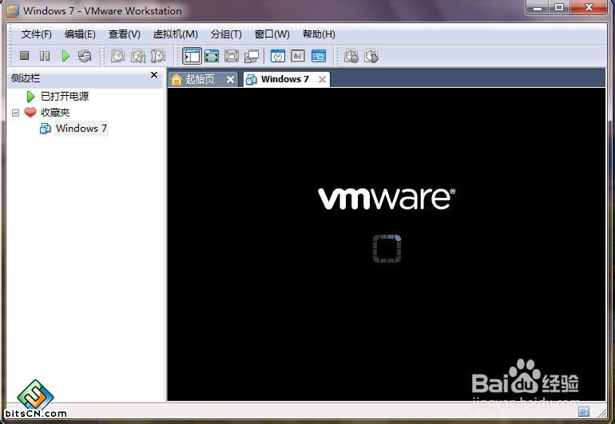Screen dimensions: 615x424
Task: Close the 起始页 tab
Action: tap(231, 80)
